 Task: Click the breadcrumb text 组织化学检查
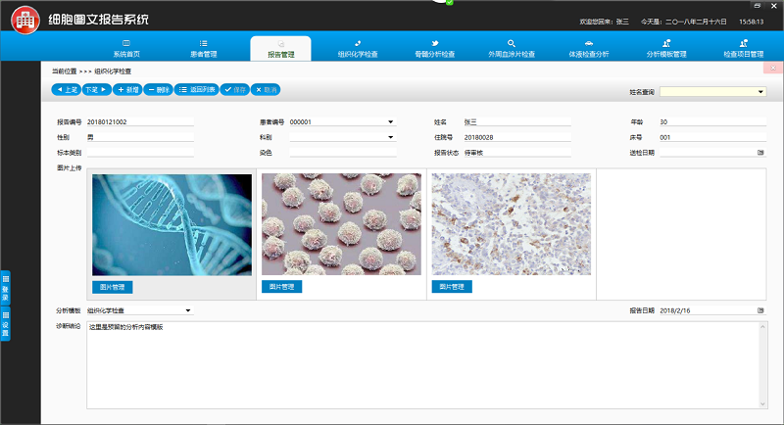coord(113,71)
